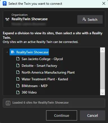Viewport: 108px width, 123px height.
Task: Click the page icon for Deloitte - Smart Factory
Action: [18, 65]
